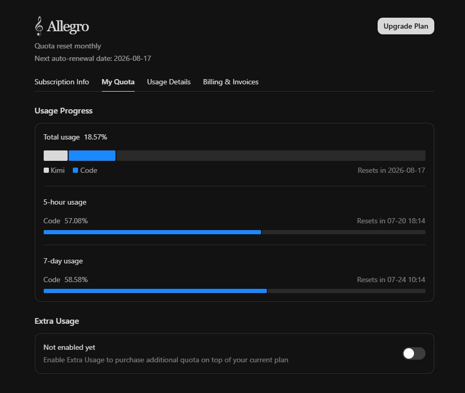Image resolution: width=465 pixels, height=393 pixels.
Task: Click the Next auto-renewal date text
Action: tap(93, 58)
